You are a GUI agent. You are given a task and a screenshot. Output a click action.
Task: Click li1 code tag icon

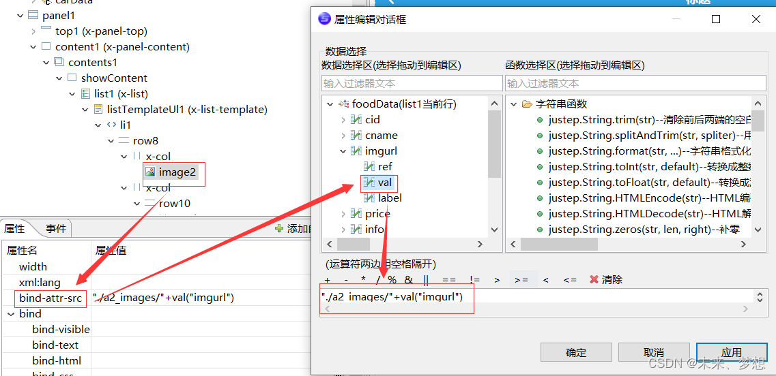tap(111, 125)
